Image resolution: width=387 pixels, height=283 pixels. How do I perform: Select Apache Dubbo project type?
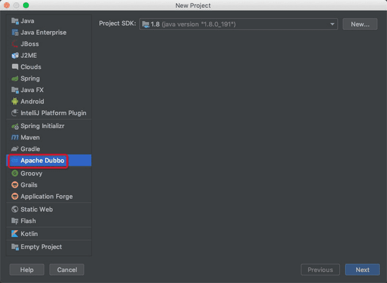click(x=43, y=161)
